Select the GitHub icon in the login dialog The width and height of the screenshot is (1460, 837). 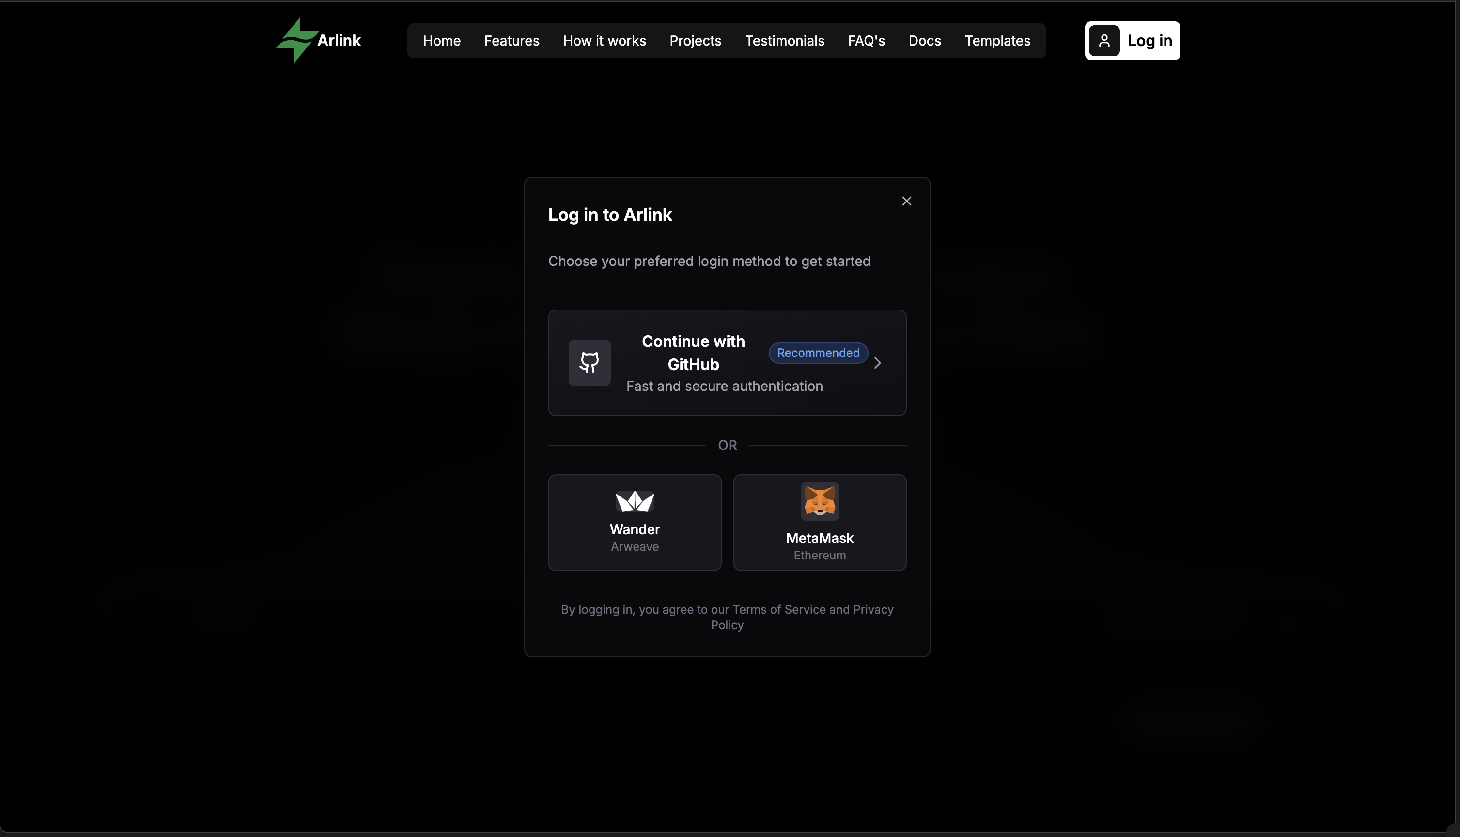pos(589,363)
